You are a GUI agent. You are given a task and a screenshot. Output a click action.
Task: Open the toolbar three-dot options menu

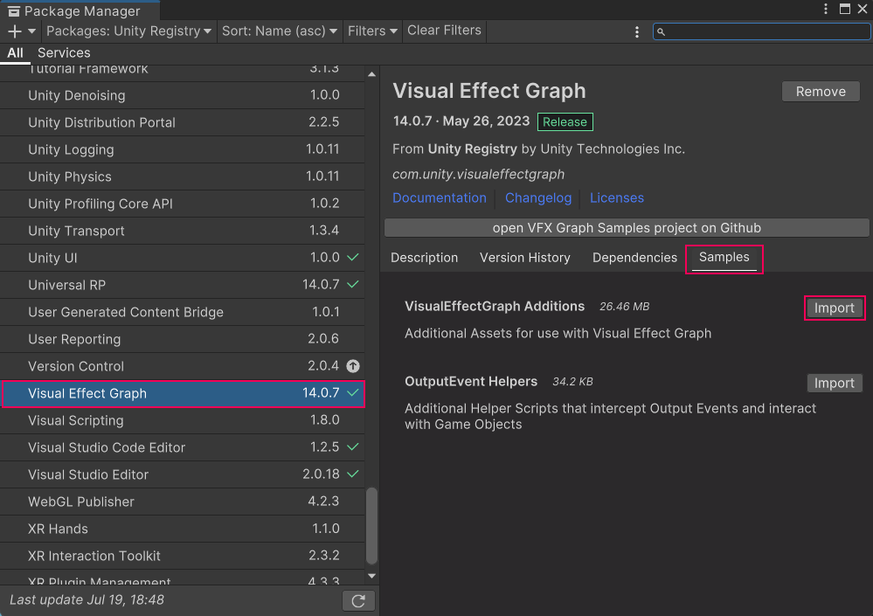637,31
